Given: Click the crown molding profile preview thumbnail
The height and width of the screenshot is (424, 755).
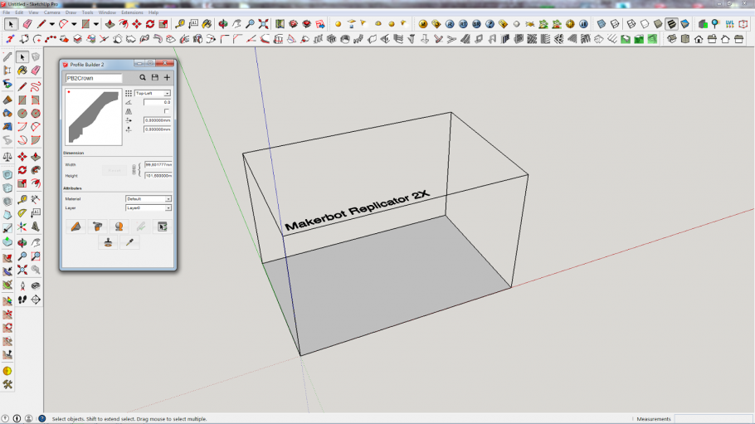Looking at the screenshot, I should [94, 117].
